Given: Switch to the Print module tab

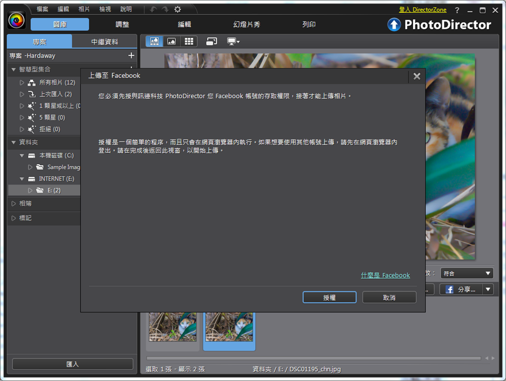Looking at the screenshot, I should coord(309,24).
